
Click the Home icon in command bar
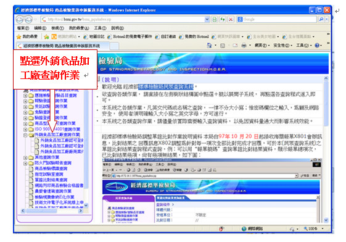(x=209, y=46)
